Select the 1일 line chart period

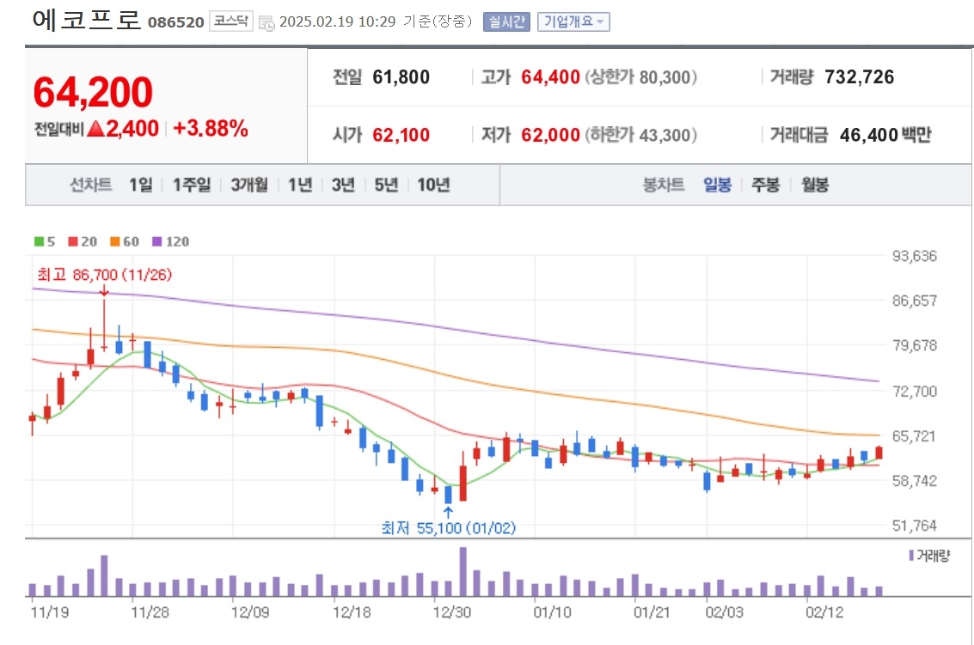point(140,185)
